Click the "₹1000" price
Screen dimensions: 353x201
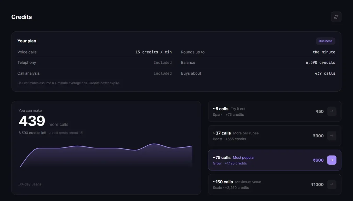point(317,185)
